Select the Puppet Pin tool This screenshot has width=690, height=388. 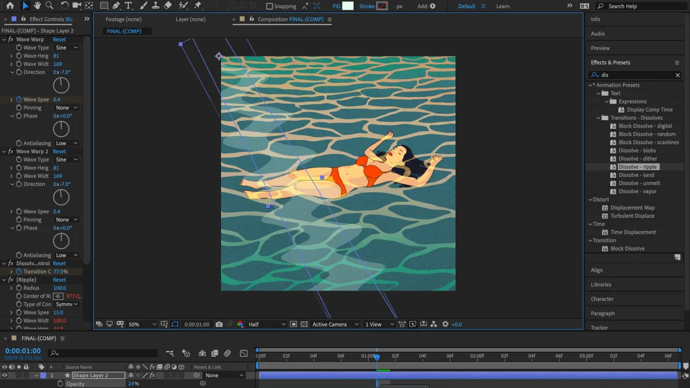coord(198,6)
